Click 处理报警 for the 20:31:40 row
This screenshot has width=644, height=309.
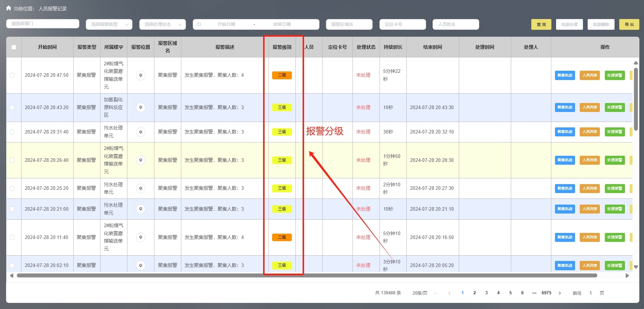point(615,132)
